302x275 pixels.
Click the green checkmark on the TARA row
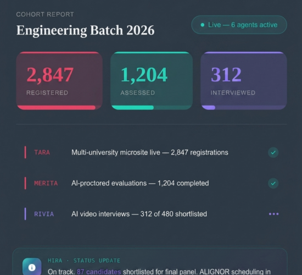tap(273, 152)
